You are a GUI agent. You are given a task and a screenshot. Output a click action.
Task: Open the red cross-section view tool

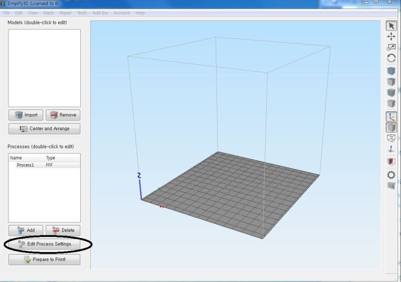point(391,161)
